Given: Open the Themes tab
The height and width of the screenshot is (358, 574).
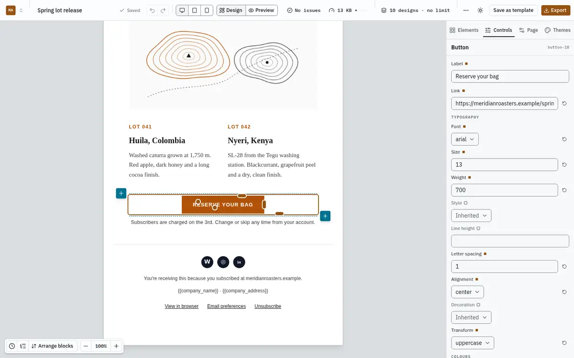Looking at the screenshot, I should [558, 30].
